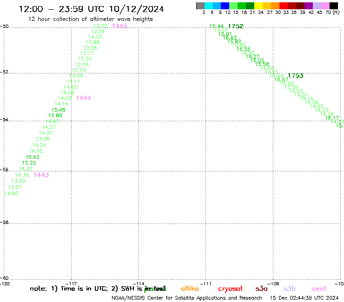344x302 pixels.
Task: Click the wave height value 15.58
Action: pos(262,64)
